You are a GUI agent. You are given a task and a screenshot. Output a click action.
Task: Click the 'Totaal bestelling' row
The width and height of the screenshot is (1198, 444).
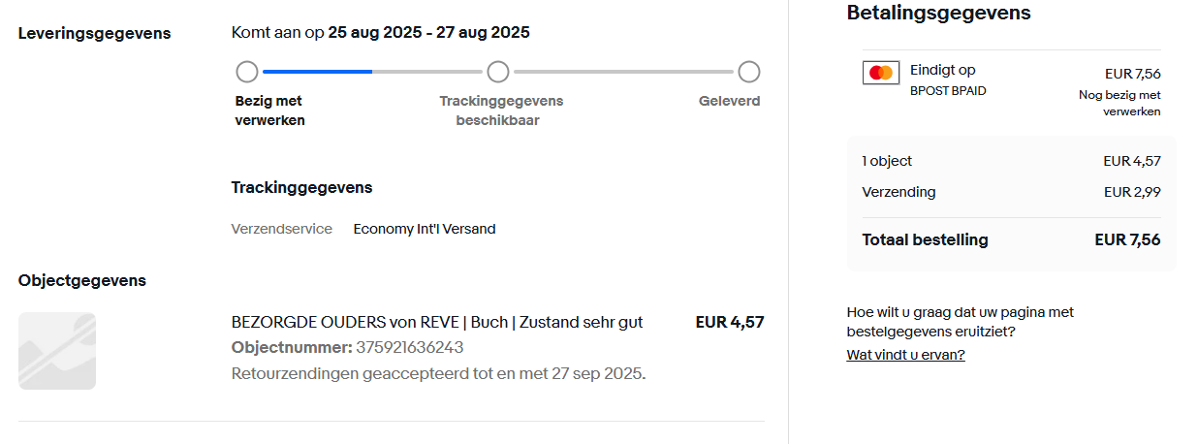pyautogui.click(x=1011, y=239)
